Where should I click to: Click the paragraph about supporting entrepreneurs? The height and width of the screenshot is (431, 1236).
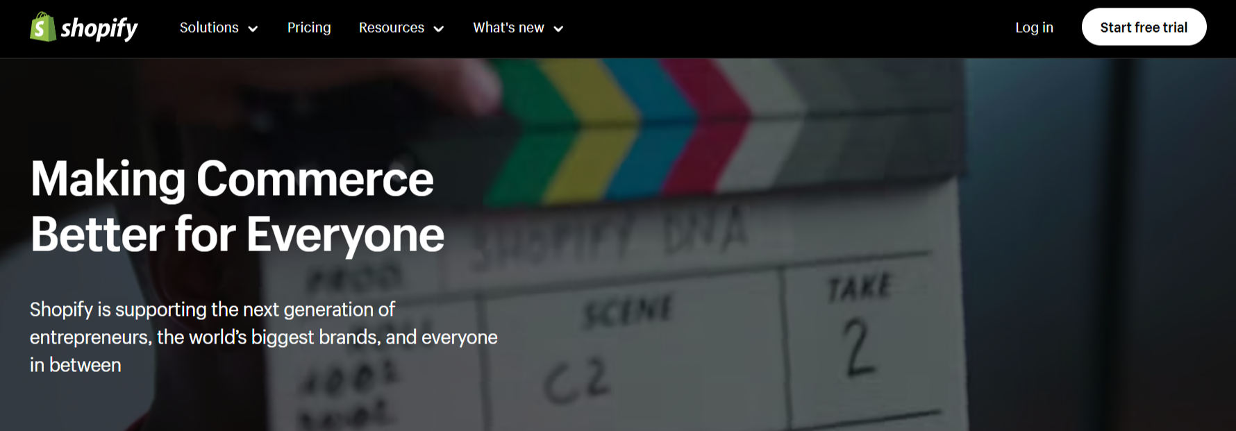264,337
